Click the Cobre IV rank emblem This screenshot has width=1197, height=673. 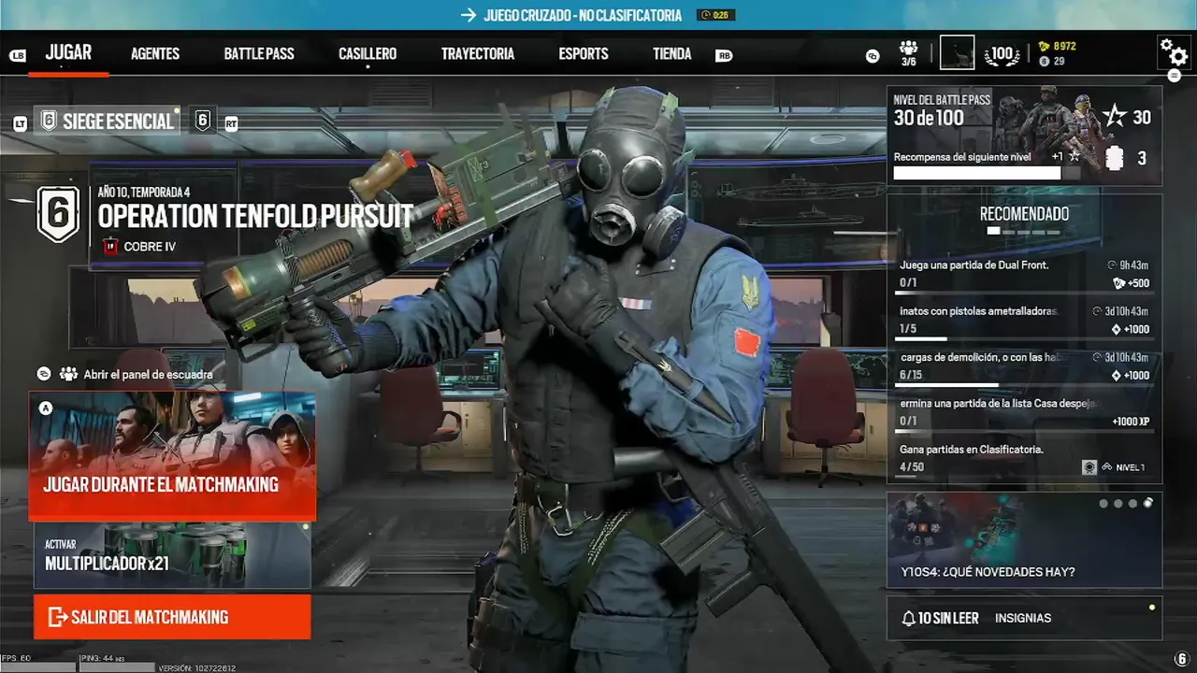110,247
